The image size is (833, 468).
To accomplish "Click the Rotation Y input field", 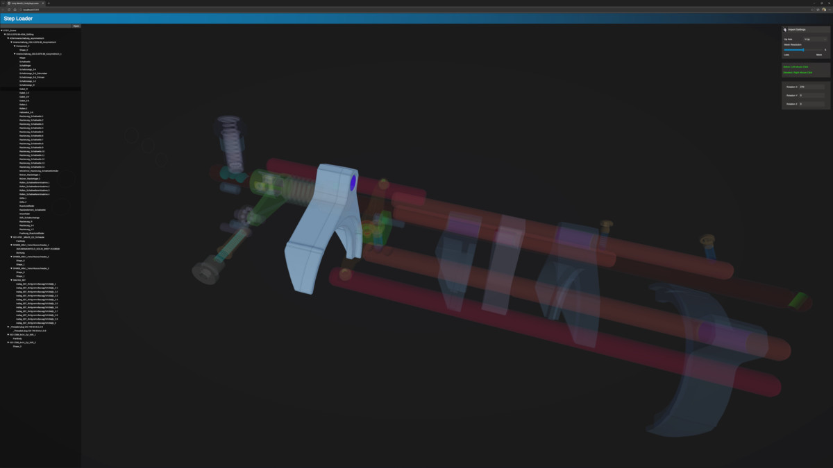I will [x=812, y=96].
